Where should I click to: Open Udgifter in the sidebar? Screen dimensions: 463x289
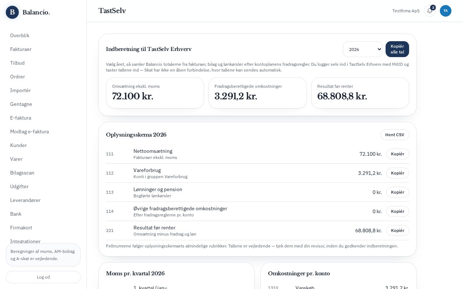(43, 186)
